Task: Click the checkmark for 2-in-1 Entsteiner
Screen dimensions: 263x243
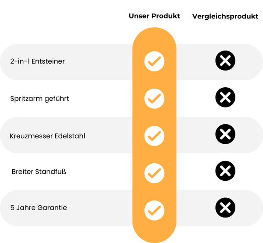Action: [x=154, y=61]
